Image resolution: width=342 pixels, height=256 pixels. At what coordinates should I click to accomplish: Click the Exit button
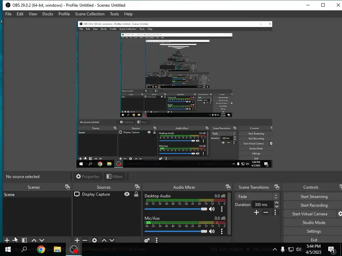pos(314,240)
